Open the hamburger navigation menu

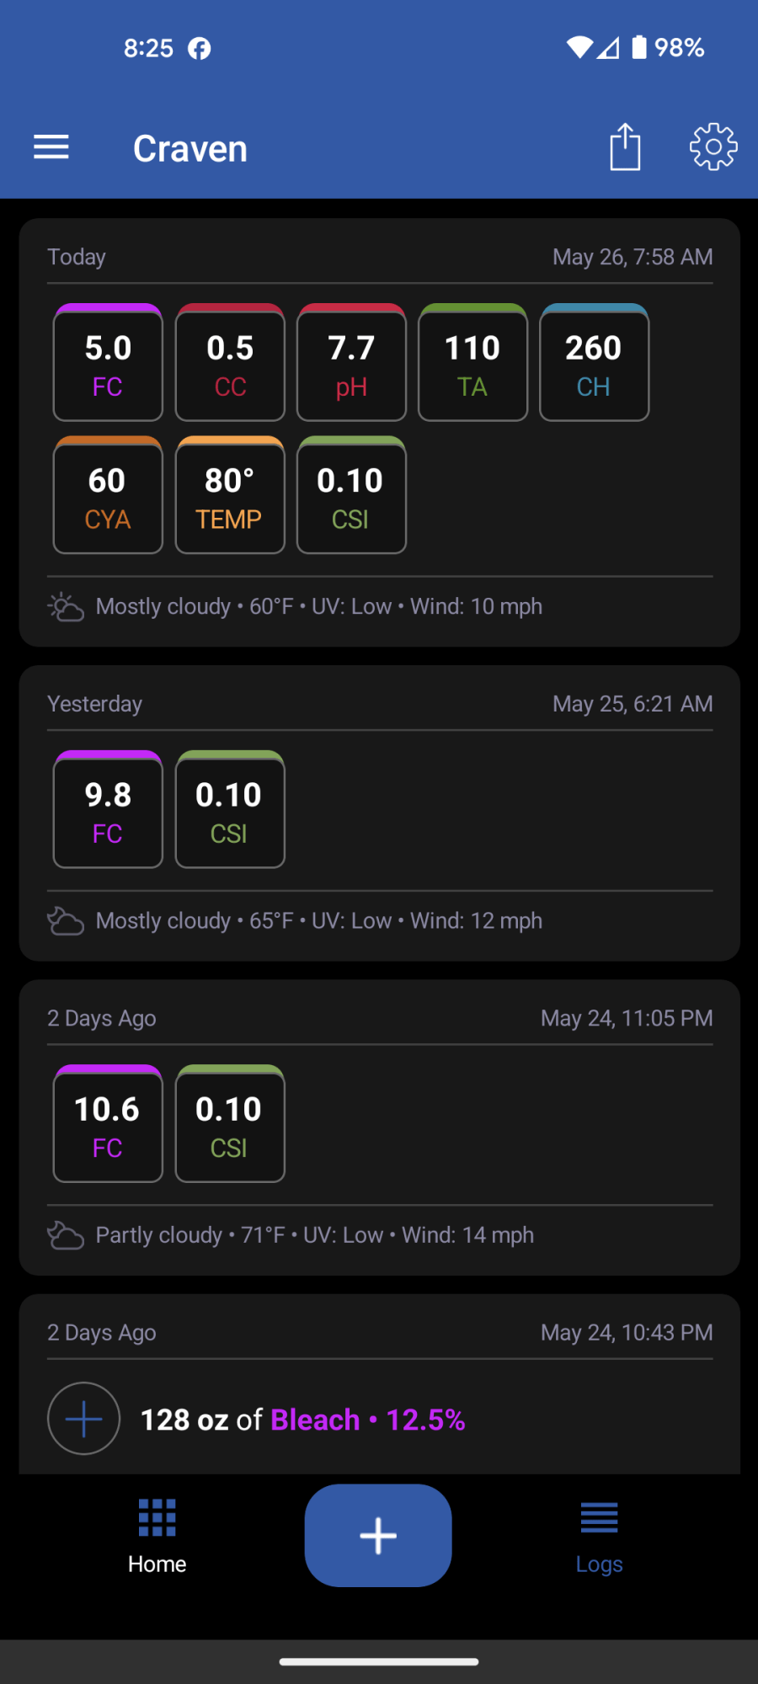pyautogui.click(x=51, y=147)
